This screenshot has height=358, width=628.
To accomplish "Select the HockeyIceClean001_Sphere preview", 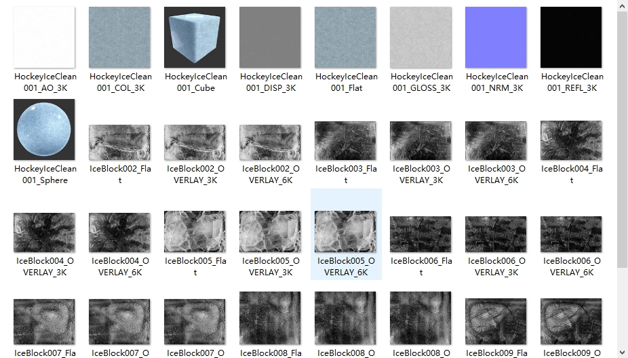I will click(45, 130).
